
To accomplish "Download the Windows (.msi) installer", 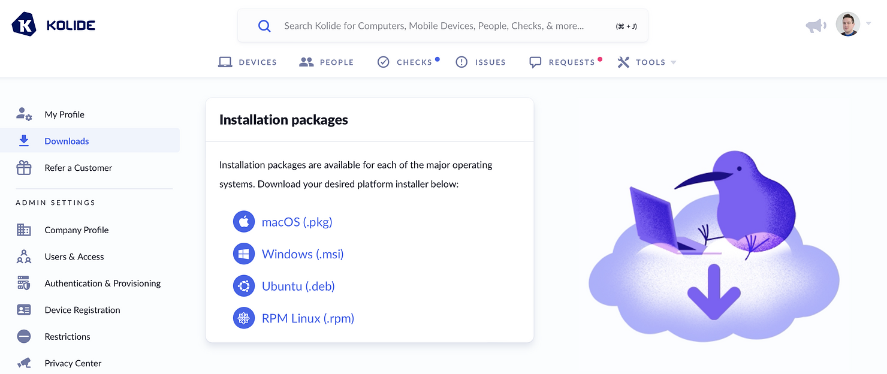I will (302, 254).
